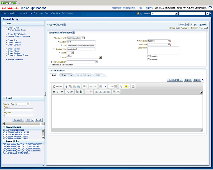Open the Intent dropdown
The height and width of the screenshot is (170, 213).
click(73, 53)
